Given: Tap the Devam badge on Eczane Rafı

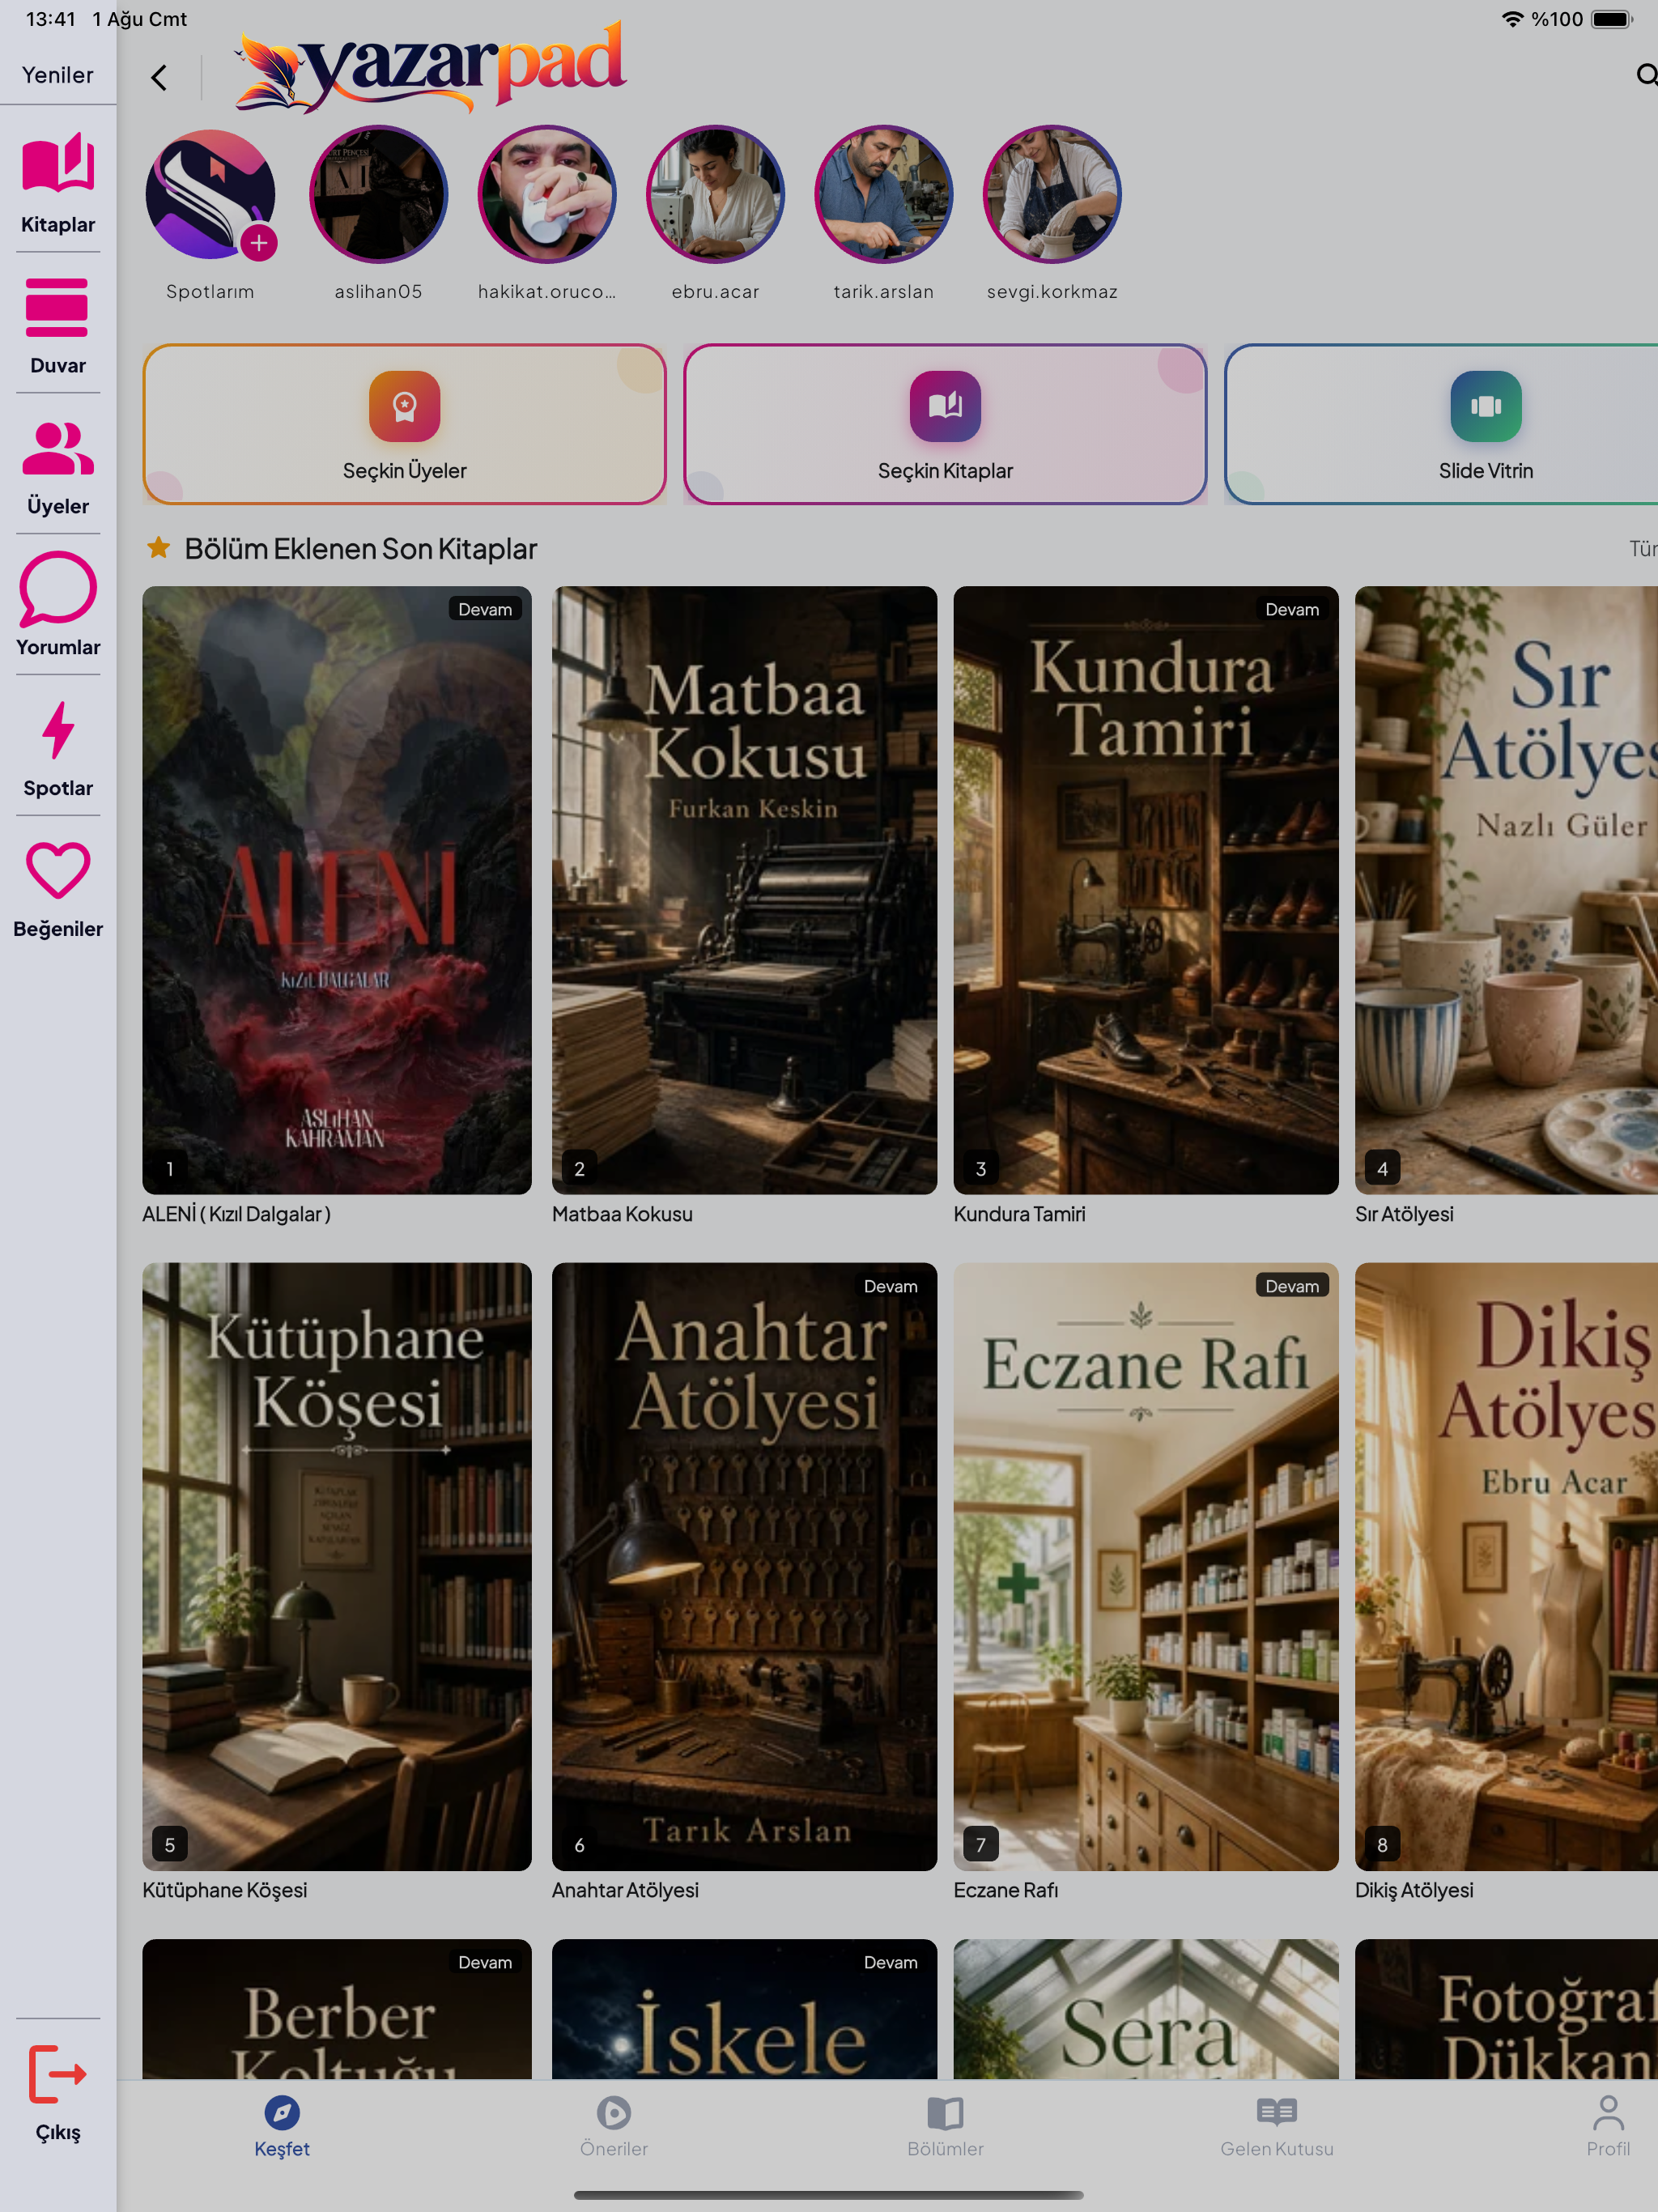Looking at the screenshot, I should 1292,1286.
